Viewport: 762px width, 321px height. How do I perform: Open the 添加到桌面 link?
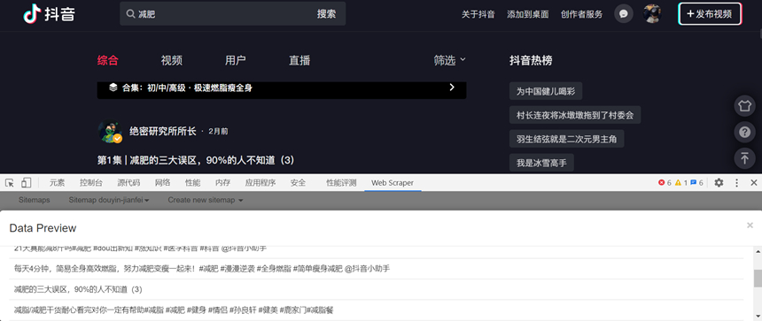(528, 14)
